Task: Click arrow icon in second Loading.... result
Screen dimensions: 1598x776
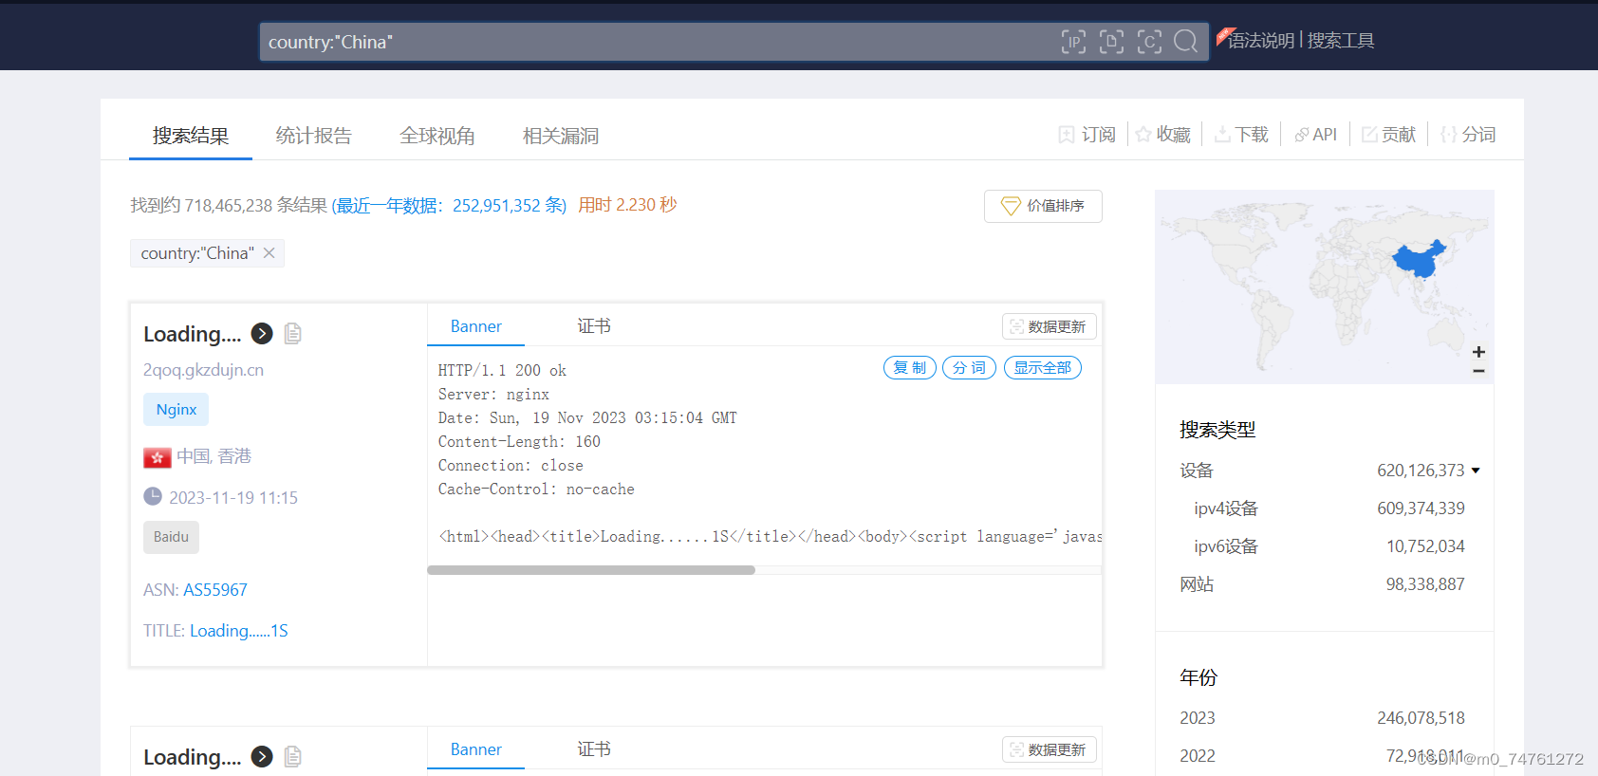Action: 262,757
